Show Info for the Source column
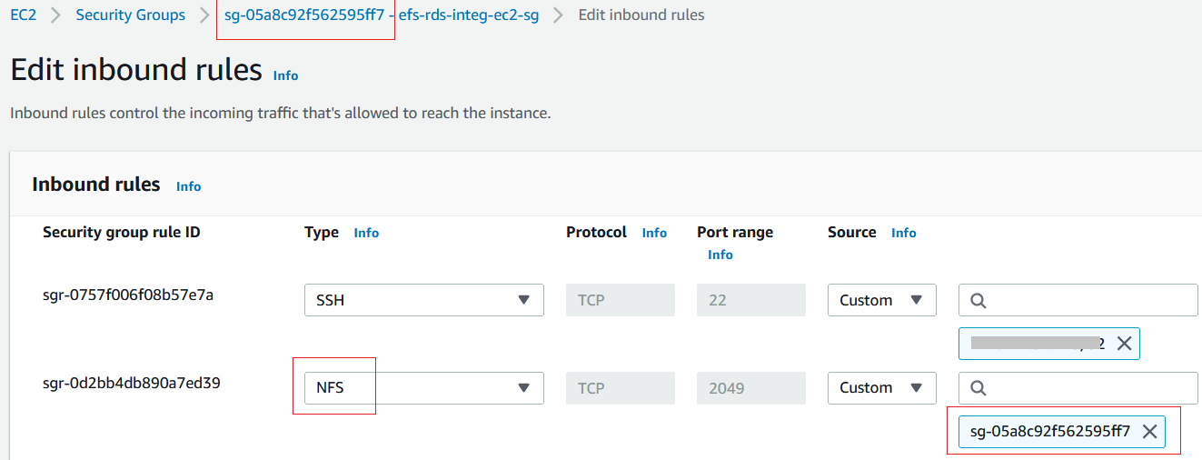 click(904, 233)
